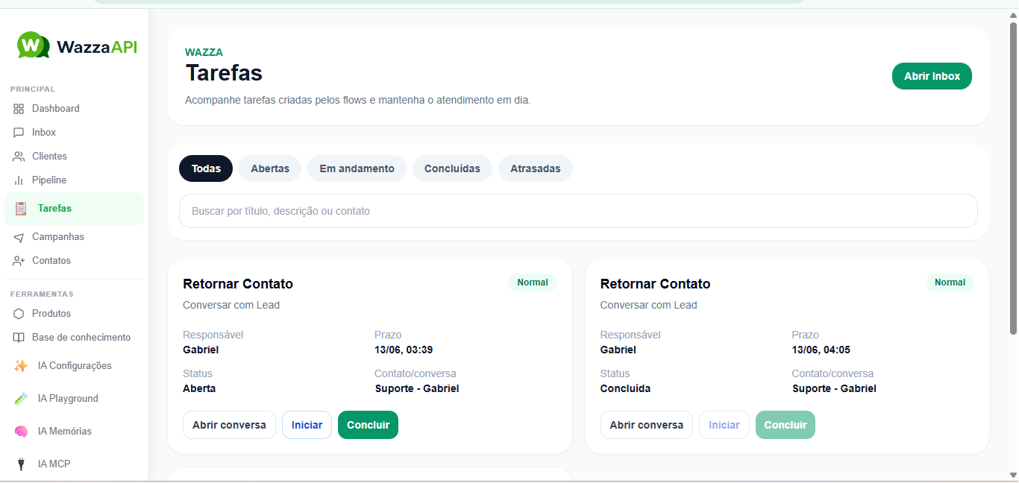Viewport: 1019px width, 483px height.
Task: Show Atrasadas tasks
Action: 536,168
